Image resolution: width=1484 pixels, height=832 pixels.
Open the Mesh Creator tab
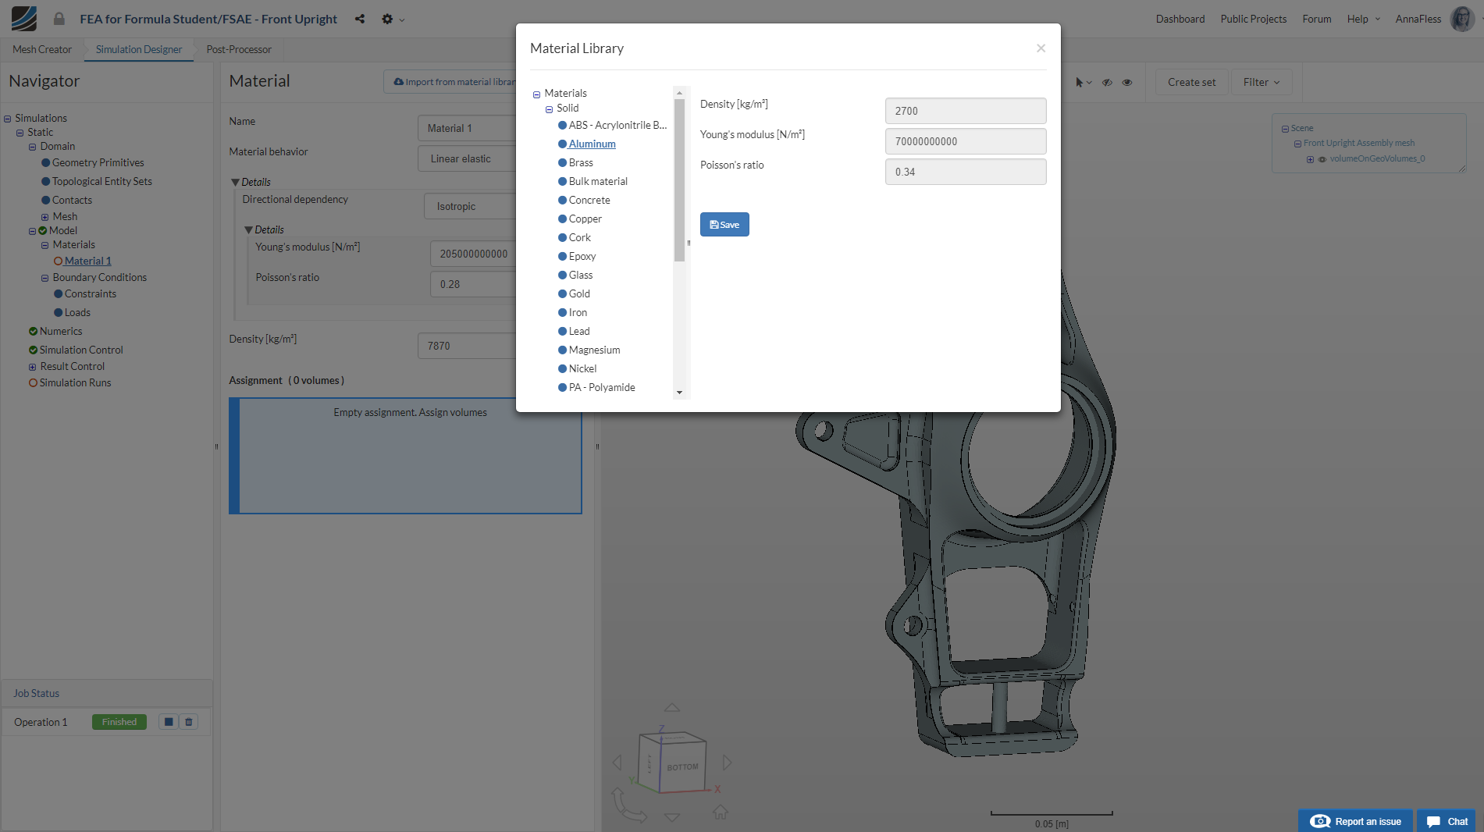point(42,49)
